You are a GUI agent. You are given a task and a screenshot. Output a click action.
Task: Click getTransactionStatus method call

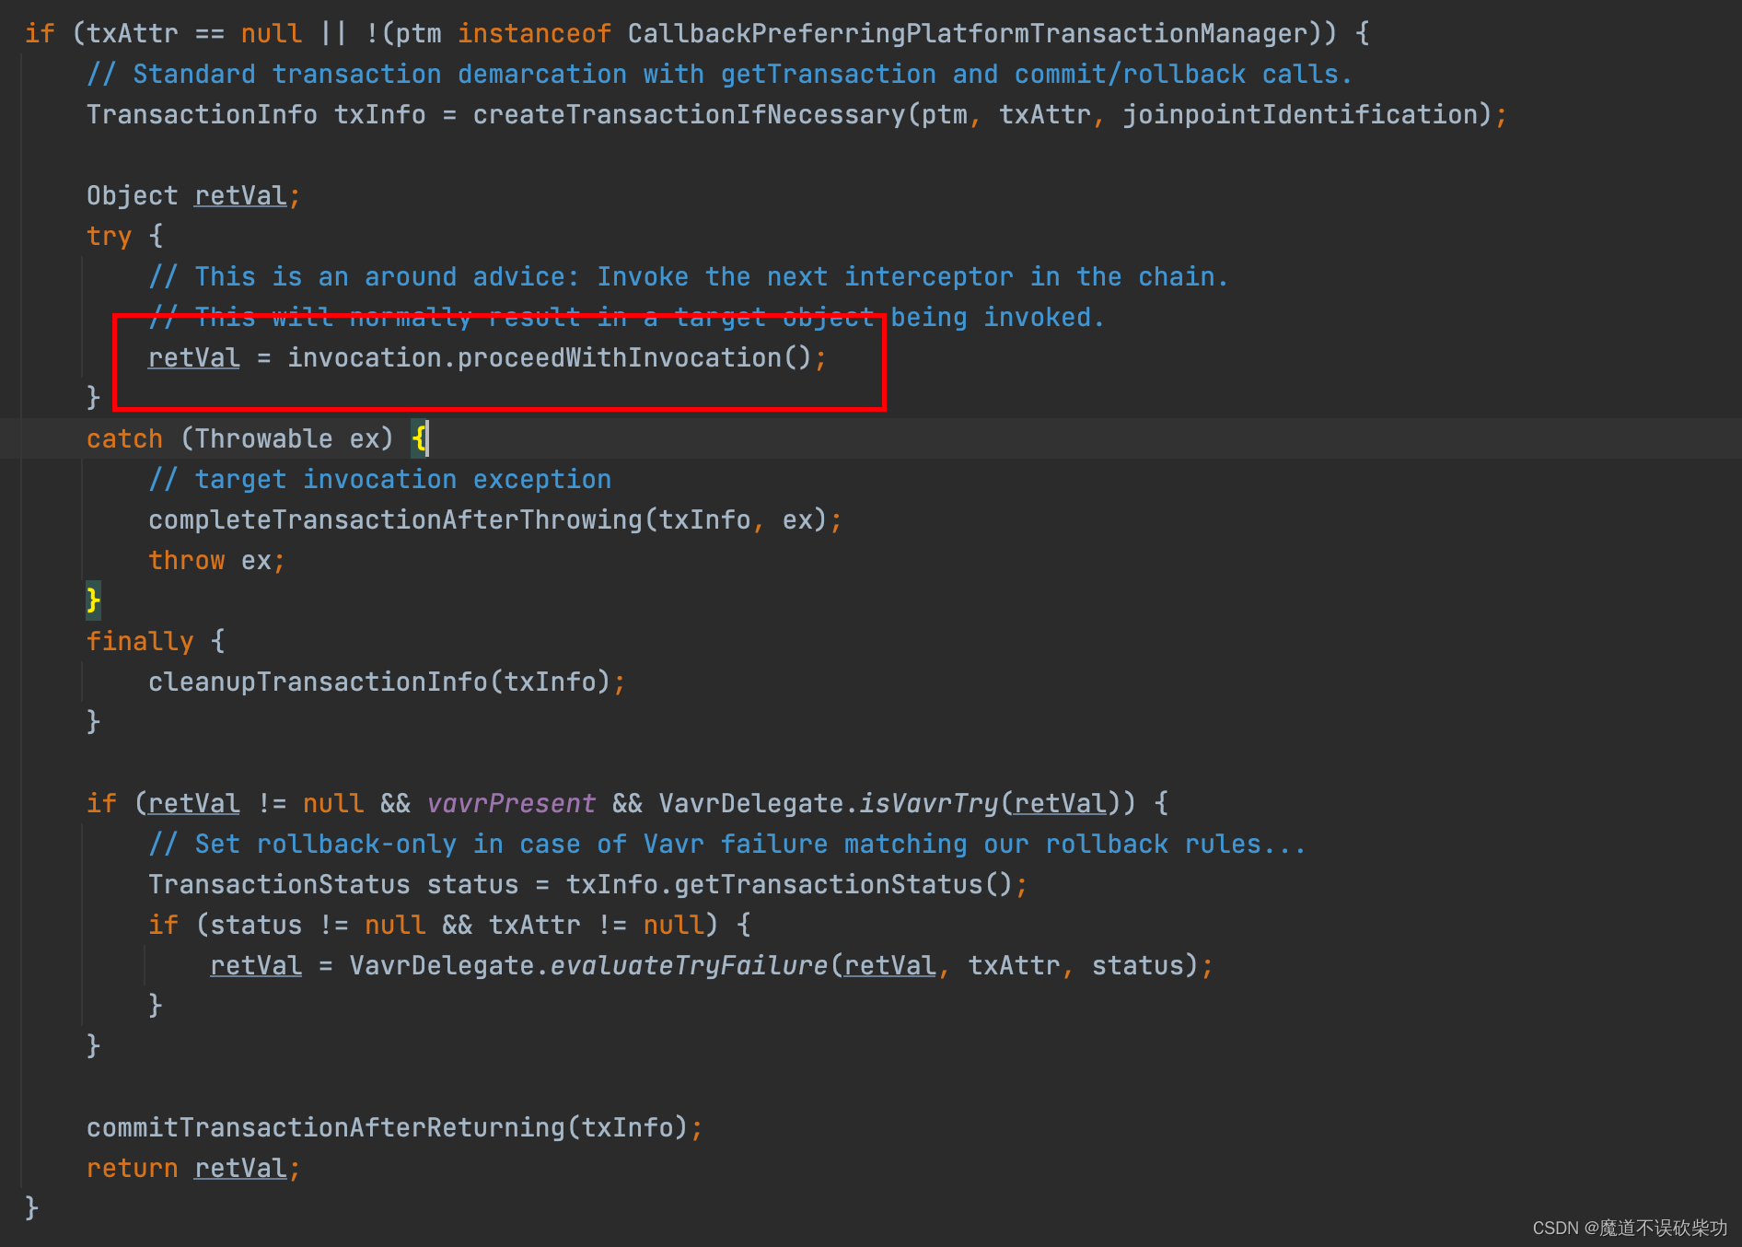point(829,885)
